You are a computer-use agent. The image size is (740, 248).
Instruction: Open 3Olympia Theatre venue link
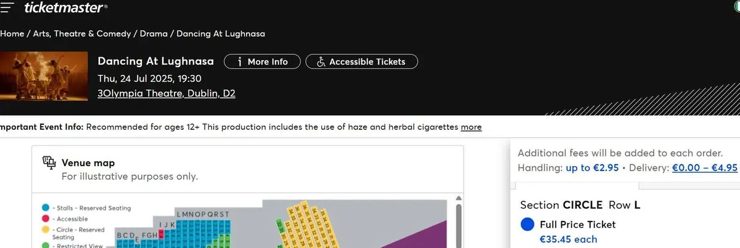tap(166, 94)
